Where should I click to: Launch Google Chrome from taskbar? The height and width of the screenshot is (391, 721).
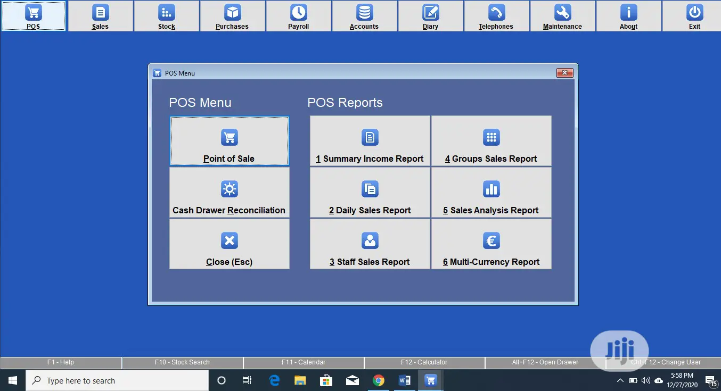379,380
